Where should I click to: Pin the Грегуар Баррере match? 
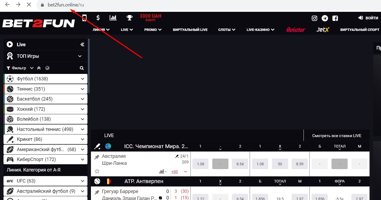coord(97,192)
